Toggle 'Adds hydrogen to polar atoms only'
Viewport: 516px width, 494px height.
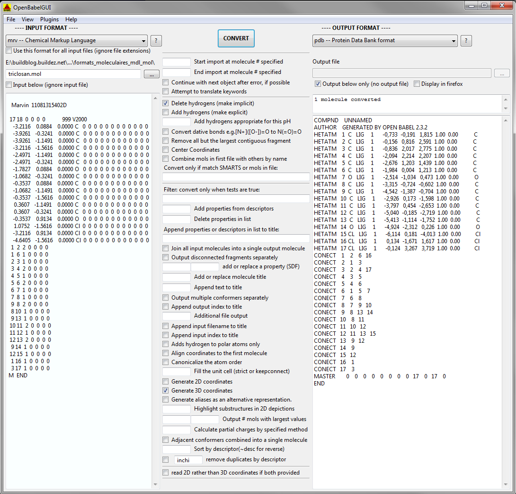[166, 344]
